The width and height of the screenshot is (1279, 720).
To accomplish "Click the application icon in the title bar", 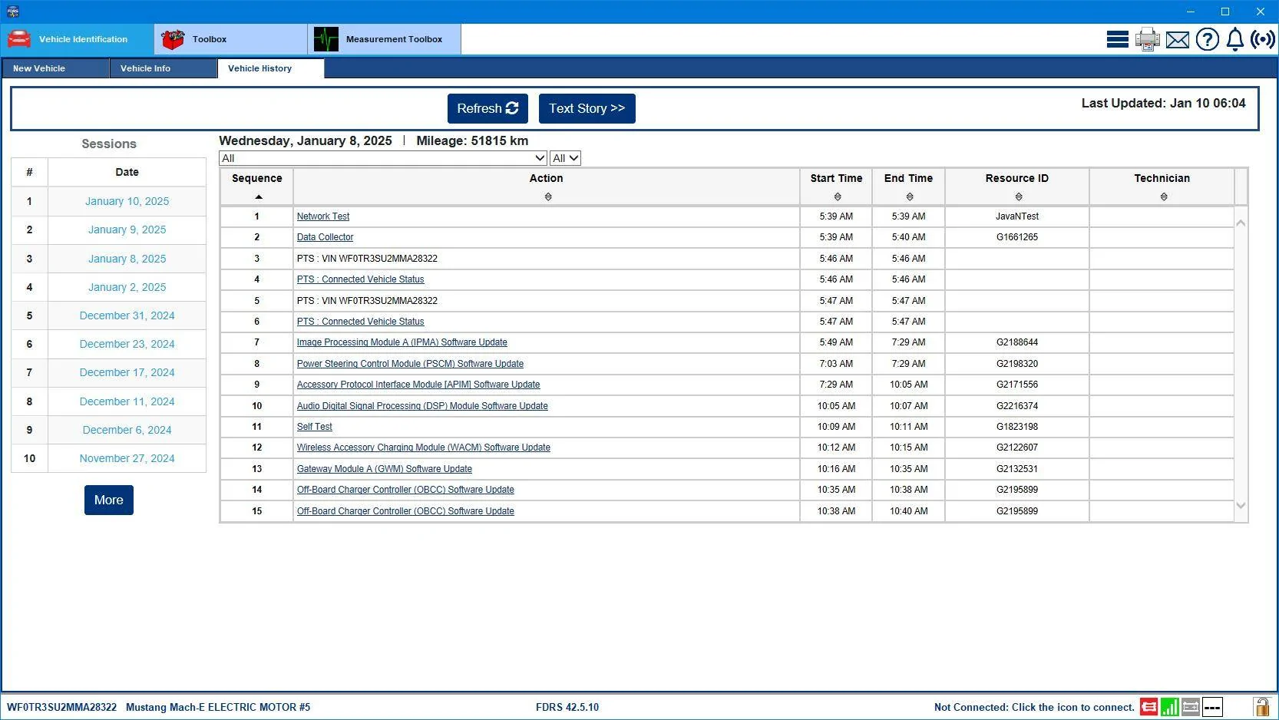I will (12, 12).
